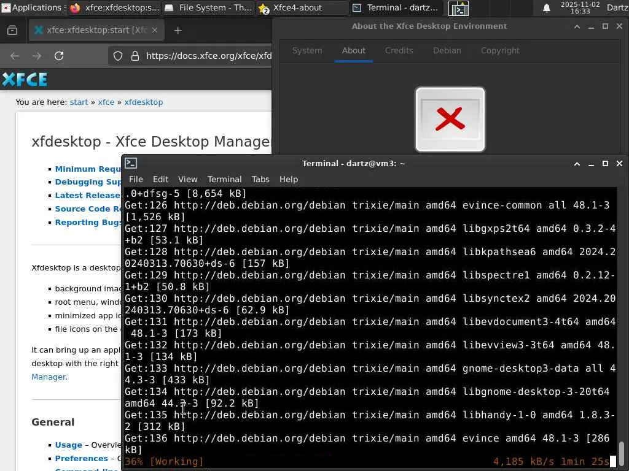Screen dimensions: 629x471
Task: Open the Preferences link under General
Action: [82, 458]
